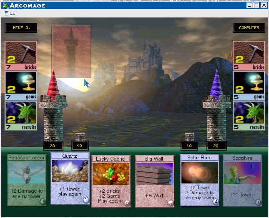Minimize the Arcomage window
Image resolution: width=269 pixels, height=218 pixels.
pos(249,5)
